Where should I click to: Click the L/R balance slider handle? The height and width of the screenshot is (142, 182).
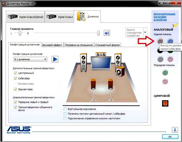(x=20, y=33)
